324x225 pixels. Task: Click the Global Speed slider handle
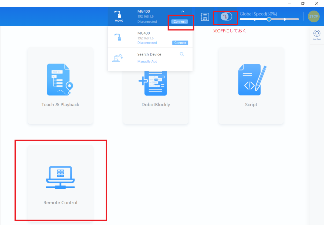(269, 19)
